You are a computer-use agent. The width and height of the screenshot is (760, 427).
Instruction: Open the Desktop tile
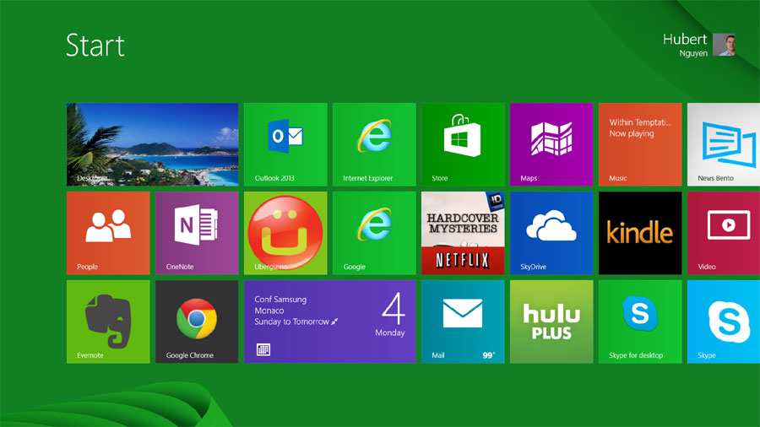point(152,144)
